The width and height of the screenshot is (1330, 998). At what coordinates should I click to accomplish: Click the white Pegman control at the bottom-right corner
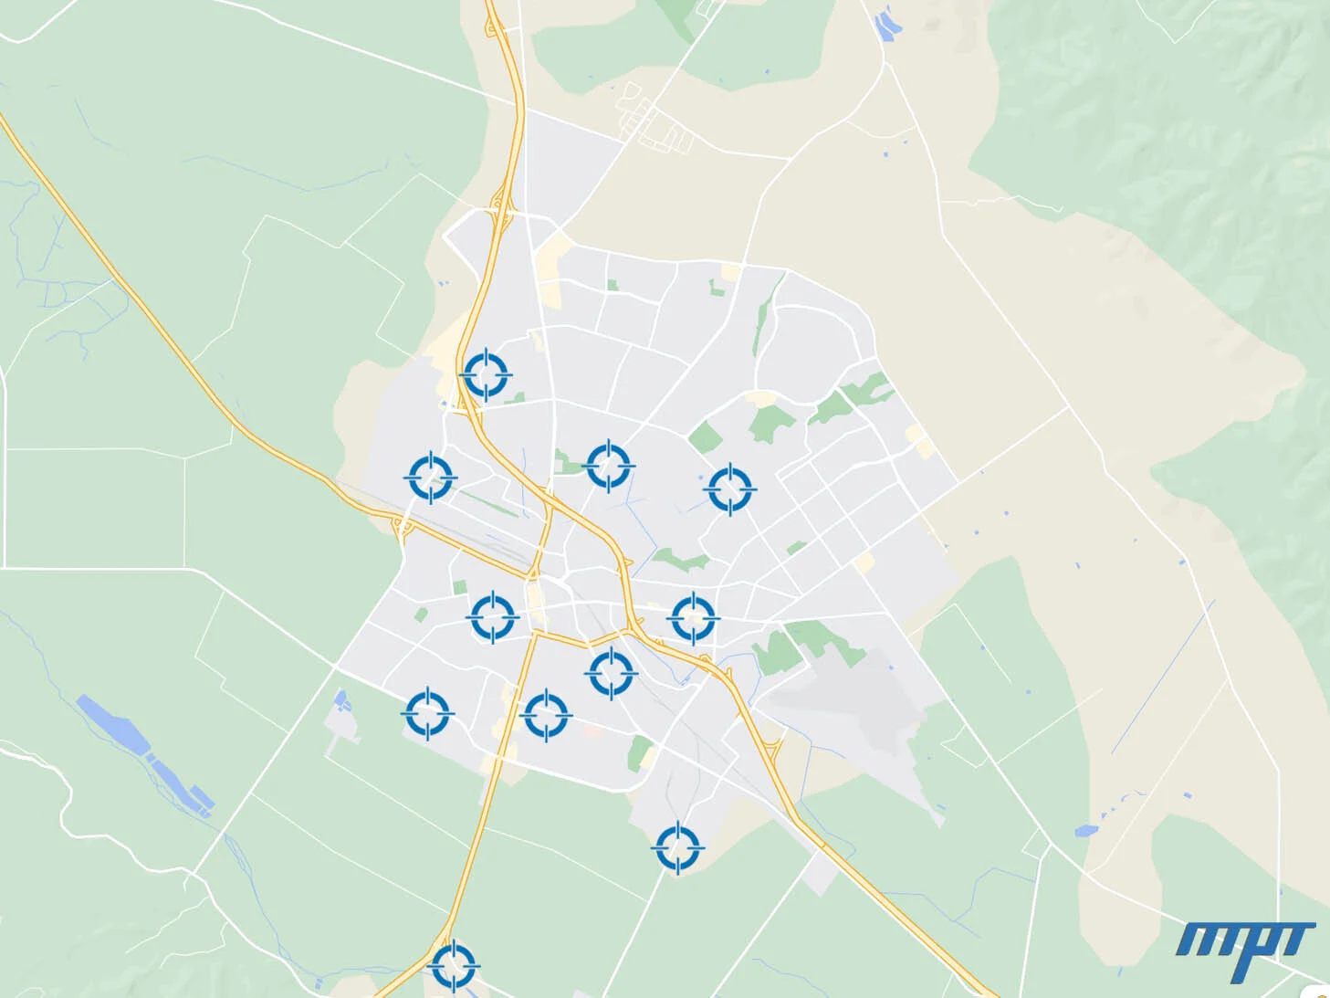[1321, 992]
